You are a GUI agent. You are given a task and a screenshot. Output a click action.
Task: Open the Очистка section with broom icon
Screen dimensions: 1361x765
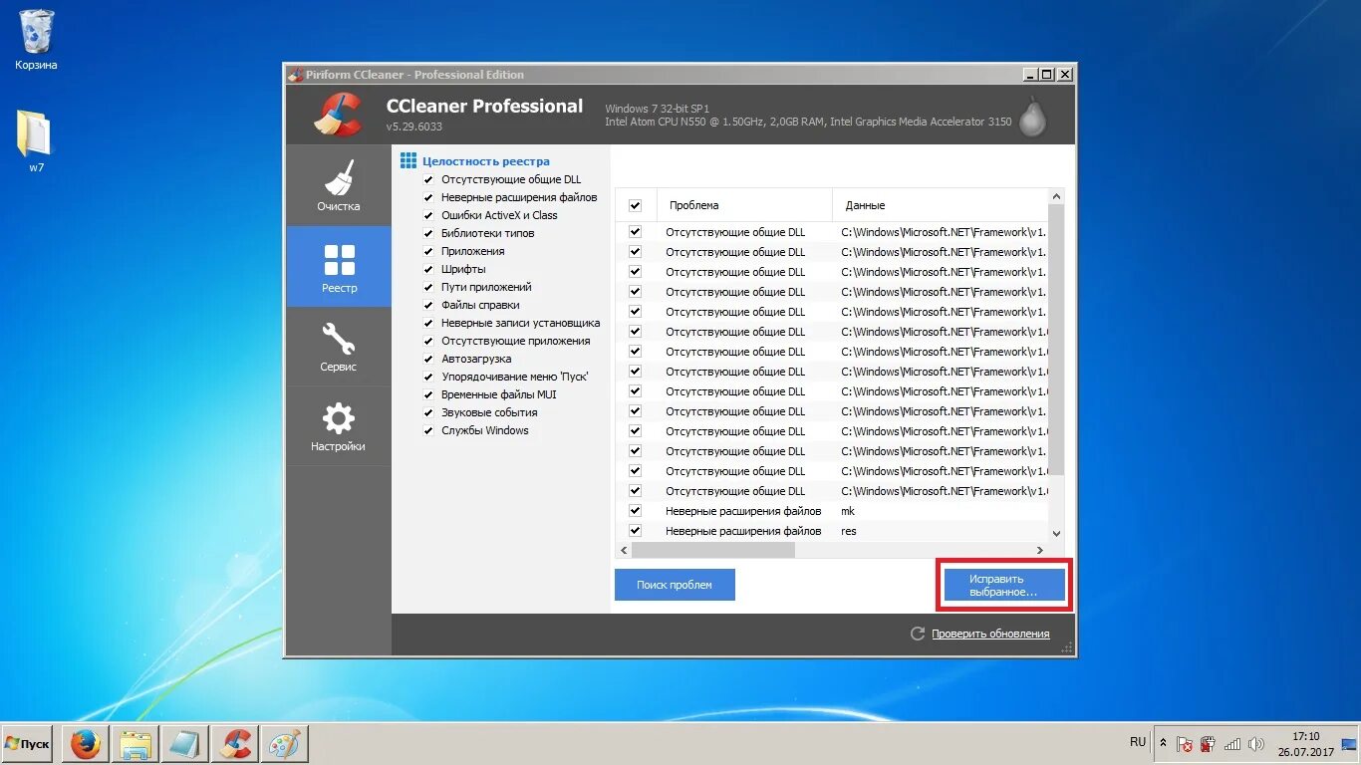tap(339, 185)
